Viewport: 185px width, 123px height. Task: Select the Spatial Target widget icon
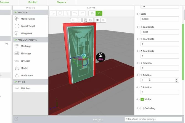coord(17,26)
